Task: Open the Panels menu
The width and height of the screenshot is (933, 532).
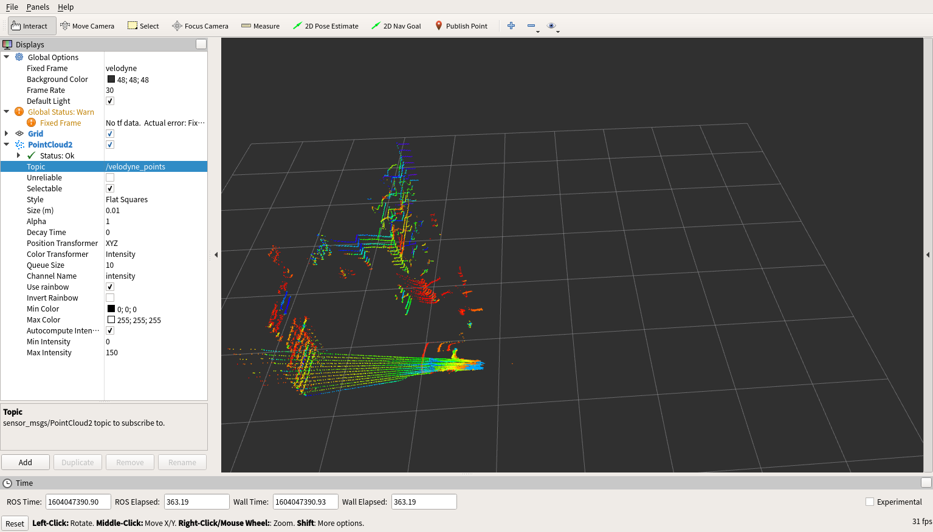Action: tap(38, 7)
